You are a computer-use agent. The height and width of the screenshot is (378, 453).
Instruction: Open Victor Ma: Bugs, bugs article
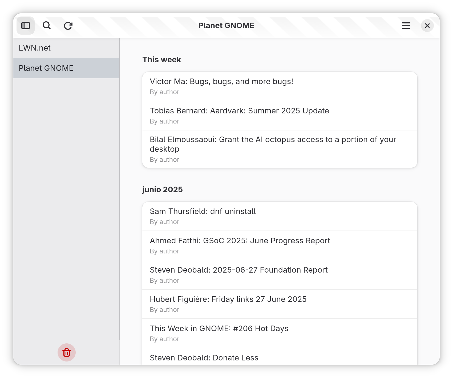pos(280,86)
